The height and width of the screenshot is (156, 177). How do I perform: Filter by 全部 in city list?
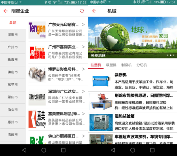pos(13,23)
